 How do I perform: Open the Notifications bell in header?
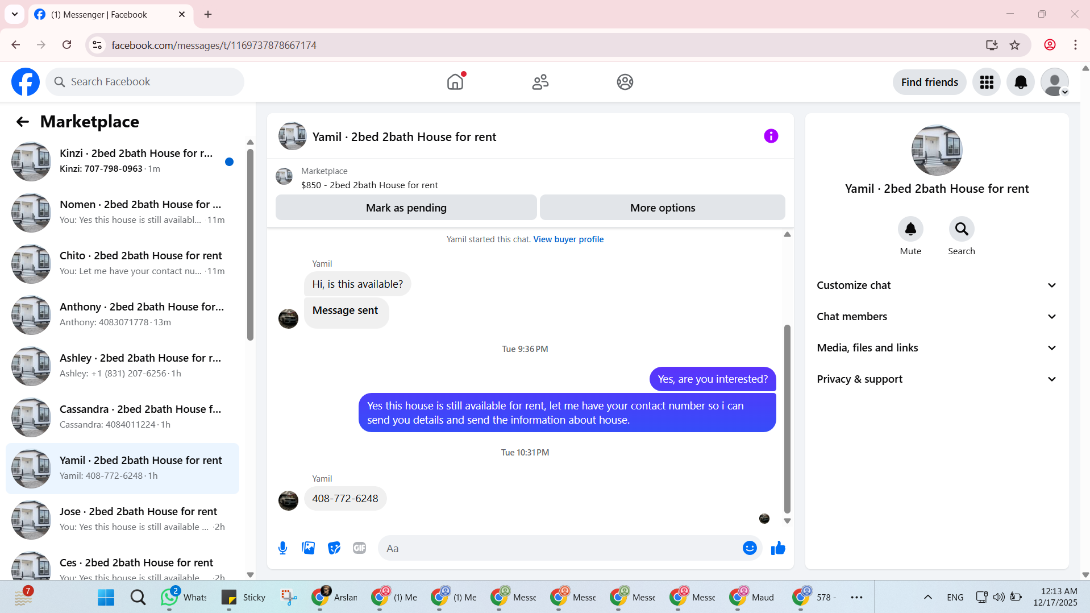1021,82
